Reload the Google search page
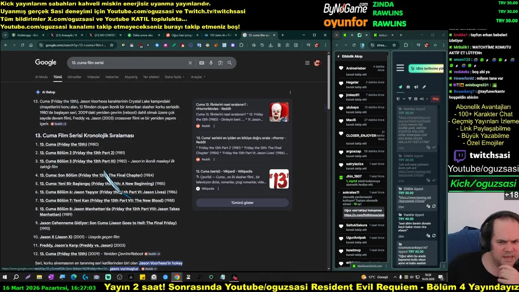Image resolution: width=519 pixels, height=292 pixels. click(x=22, y=45)
